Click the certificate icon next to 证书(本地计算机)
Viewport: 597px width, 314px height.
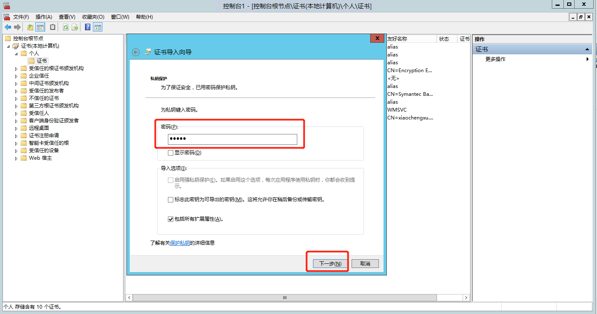(x=16, y=46)
